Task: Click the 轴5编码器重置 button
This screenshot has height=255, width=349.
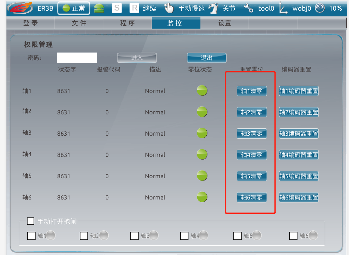Action: tap(299, 176)
